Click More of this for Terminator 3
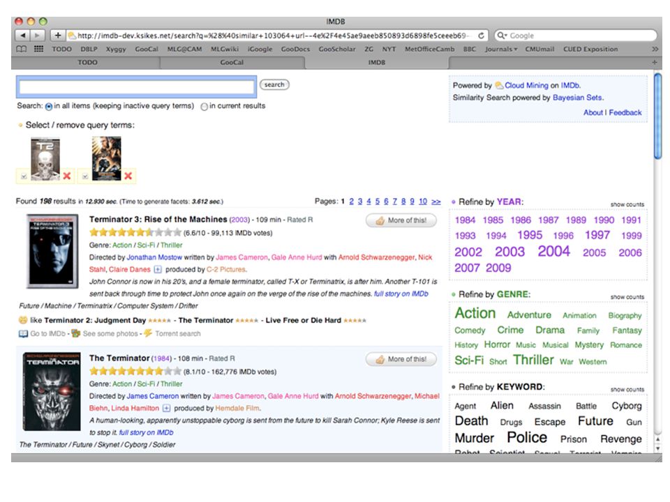The width and height of the screenshot is (670, 502). pos(401,220)
